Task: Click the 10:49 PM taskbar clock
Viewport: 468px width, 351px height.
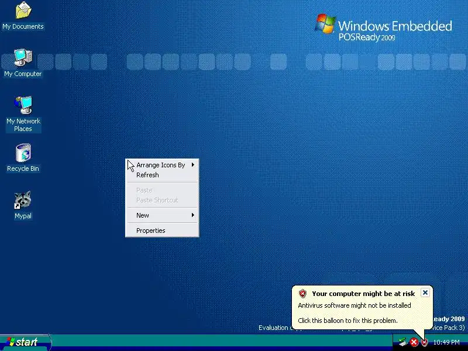Action: (446, 342)
